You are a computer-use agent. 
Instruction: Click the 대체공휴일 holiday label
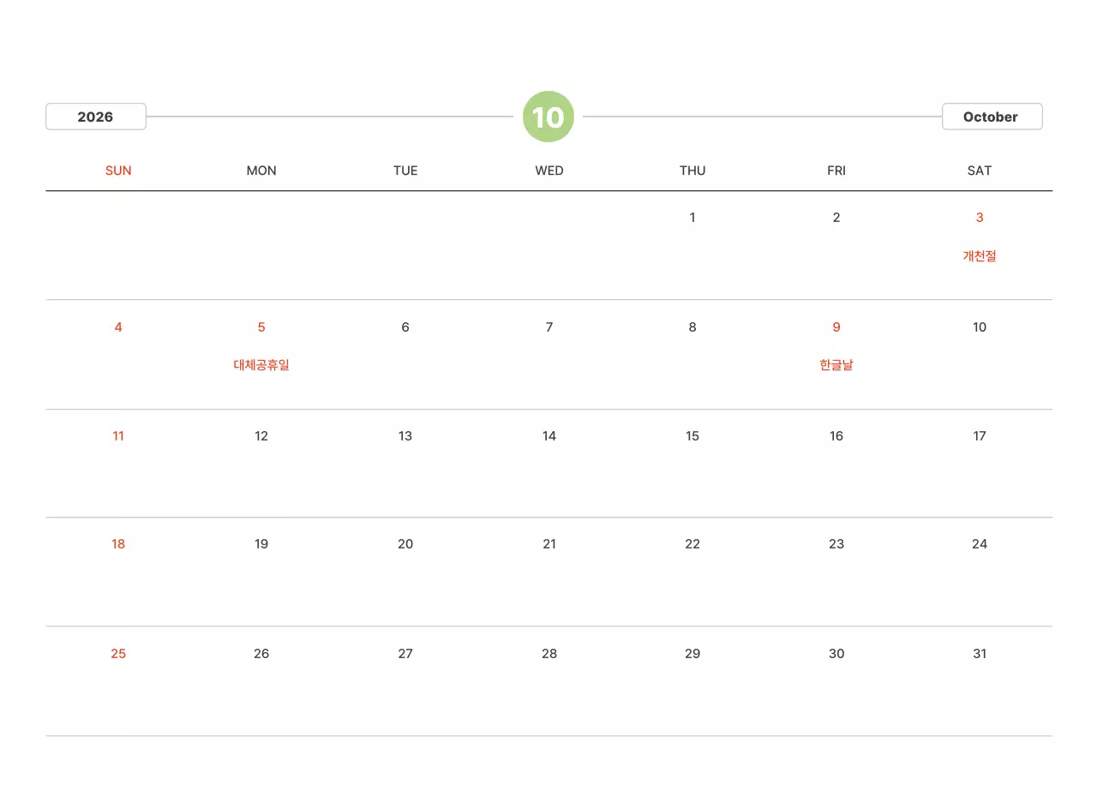[x=261, y=365]
